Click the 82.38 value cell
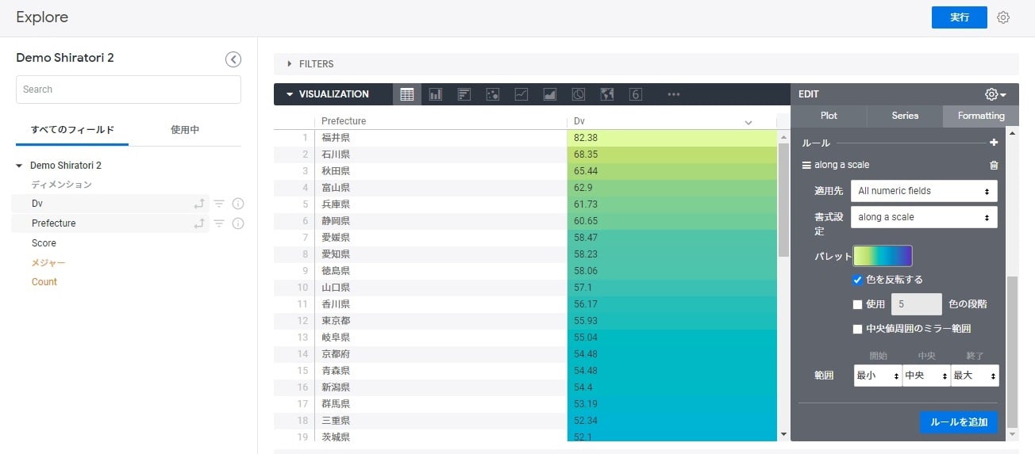Screen dimensions: 1035x454 pyautogui.click(x=671, y=138)
